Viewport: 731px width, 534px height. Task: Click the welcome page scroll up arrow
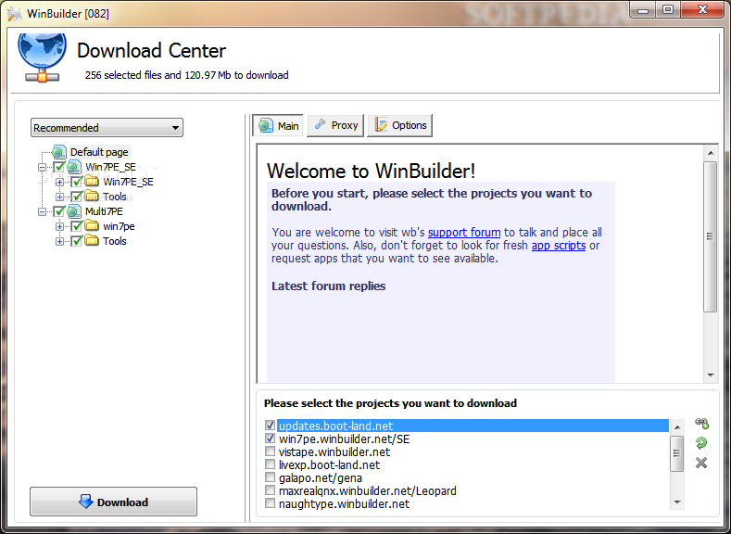(711, 153)
